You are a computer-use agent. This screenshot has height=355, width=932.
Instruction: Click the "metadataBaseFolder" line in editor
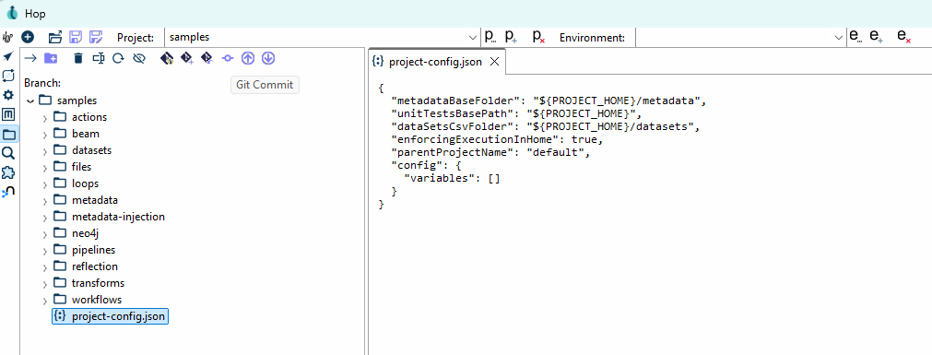tap(548, 101)
